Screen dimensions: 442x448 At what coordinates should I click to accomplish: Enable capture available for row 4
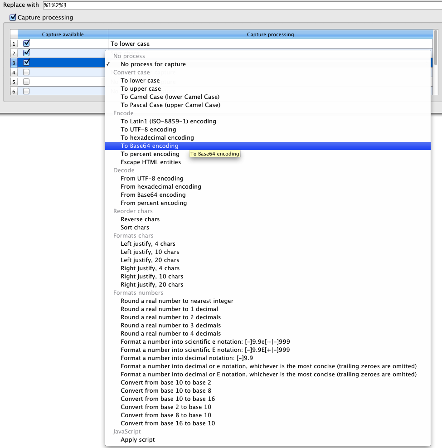26,72
